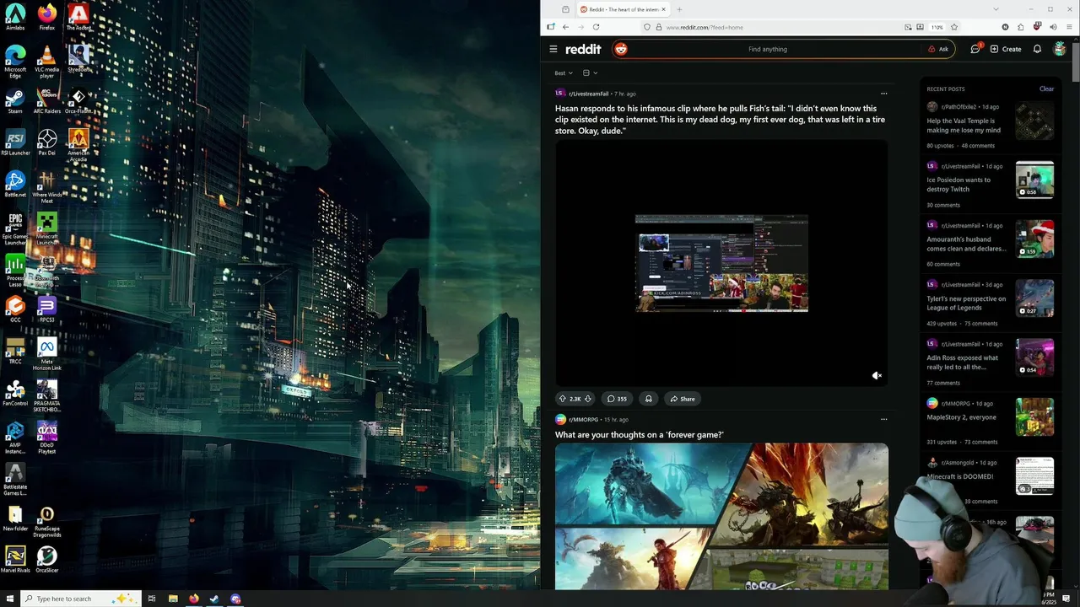Open Task View on the taskbar
Screen dimensions: 1080x607
click(x=152, y=599)
